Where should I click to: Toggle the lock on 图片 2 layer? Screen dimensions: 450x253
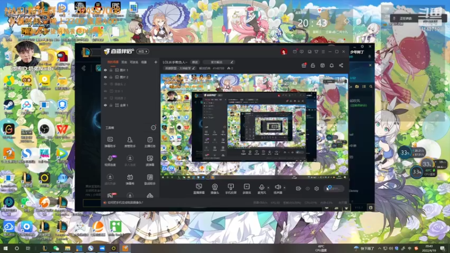111,77
